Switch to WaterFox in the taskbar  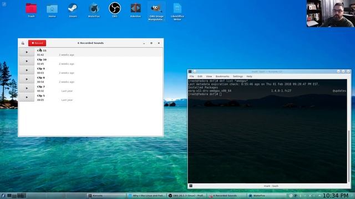[x=267, y=196]
